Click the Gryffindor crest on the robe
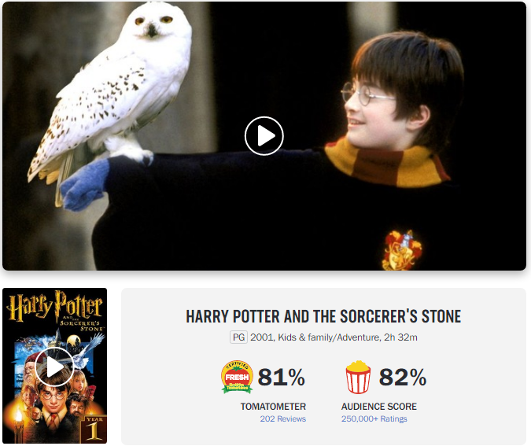This screenshot has width=531, height=446. click(x=402, y=251)
